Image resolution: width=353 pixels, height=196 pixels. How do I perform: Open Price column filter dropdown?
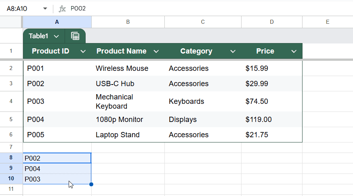(294, 52)
